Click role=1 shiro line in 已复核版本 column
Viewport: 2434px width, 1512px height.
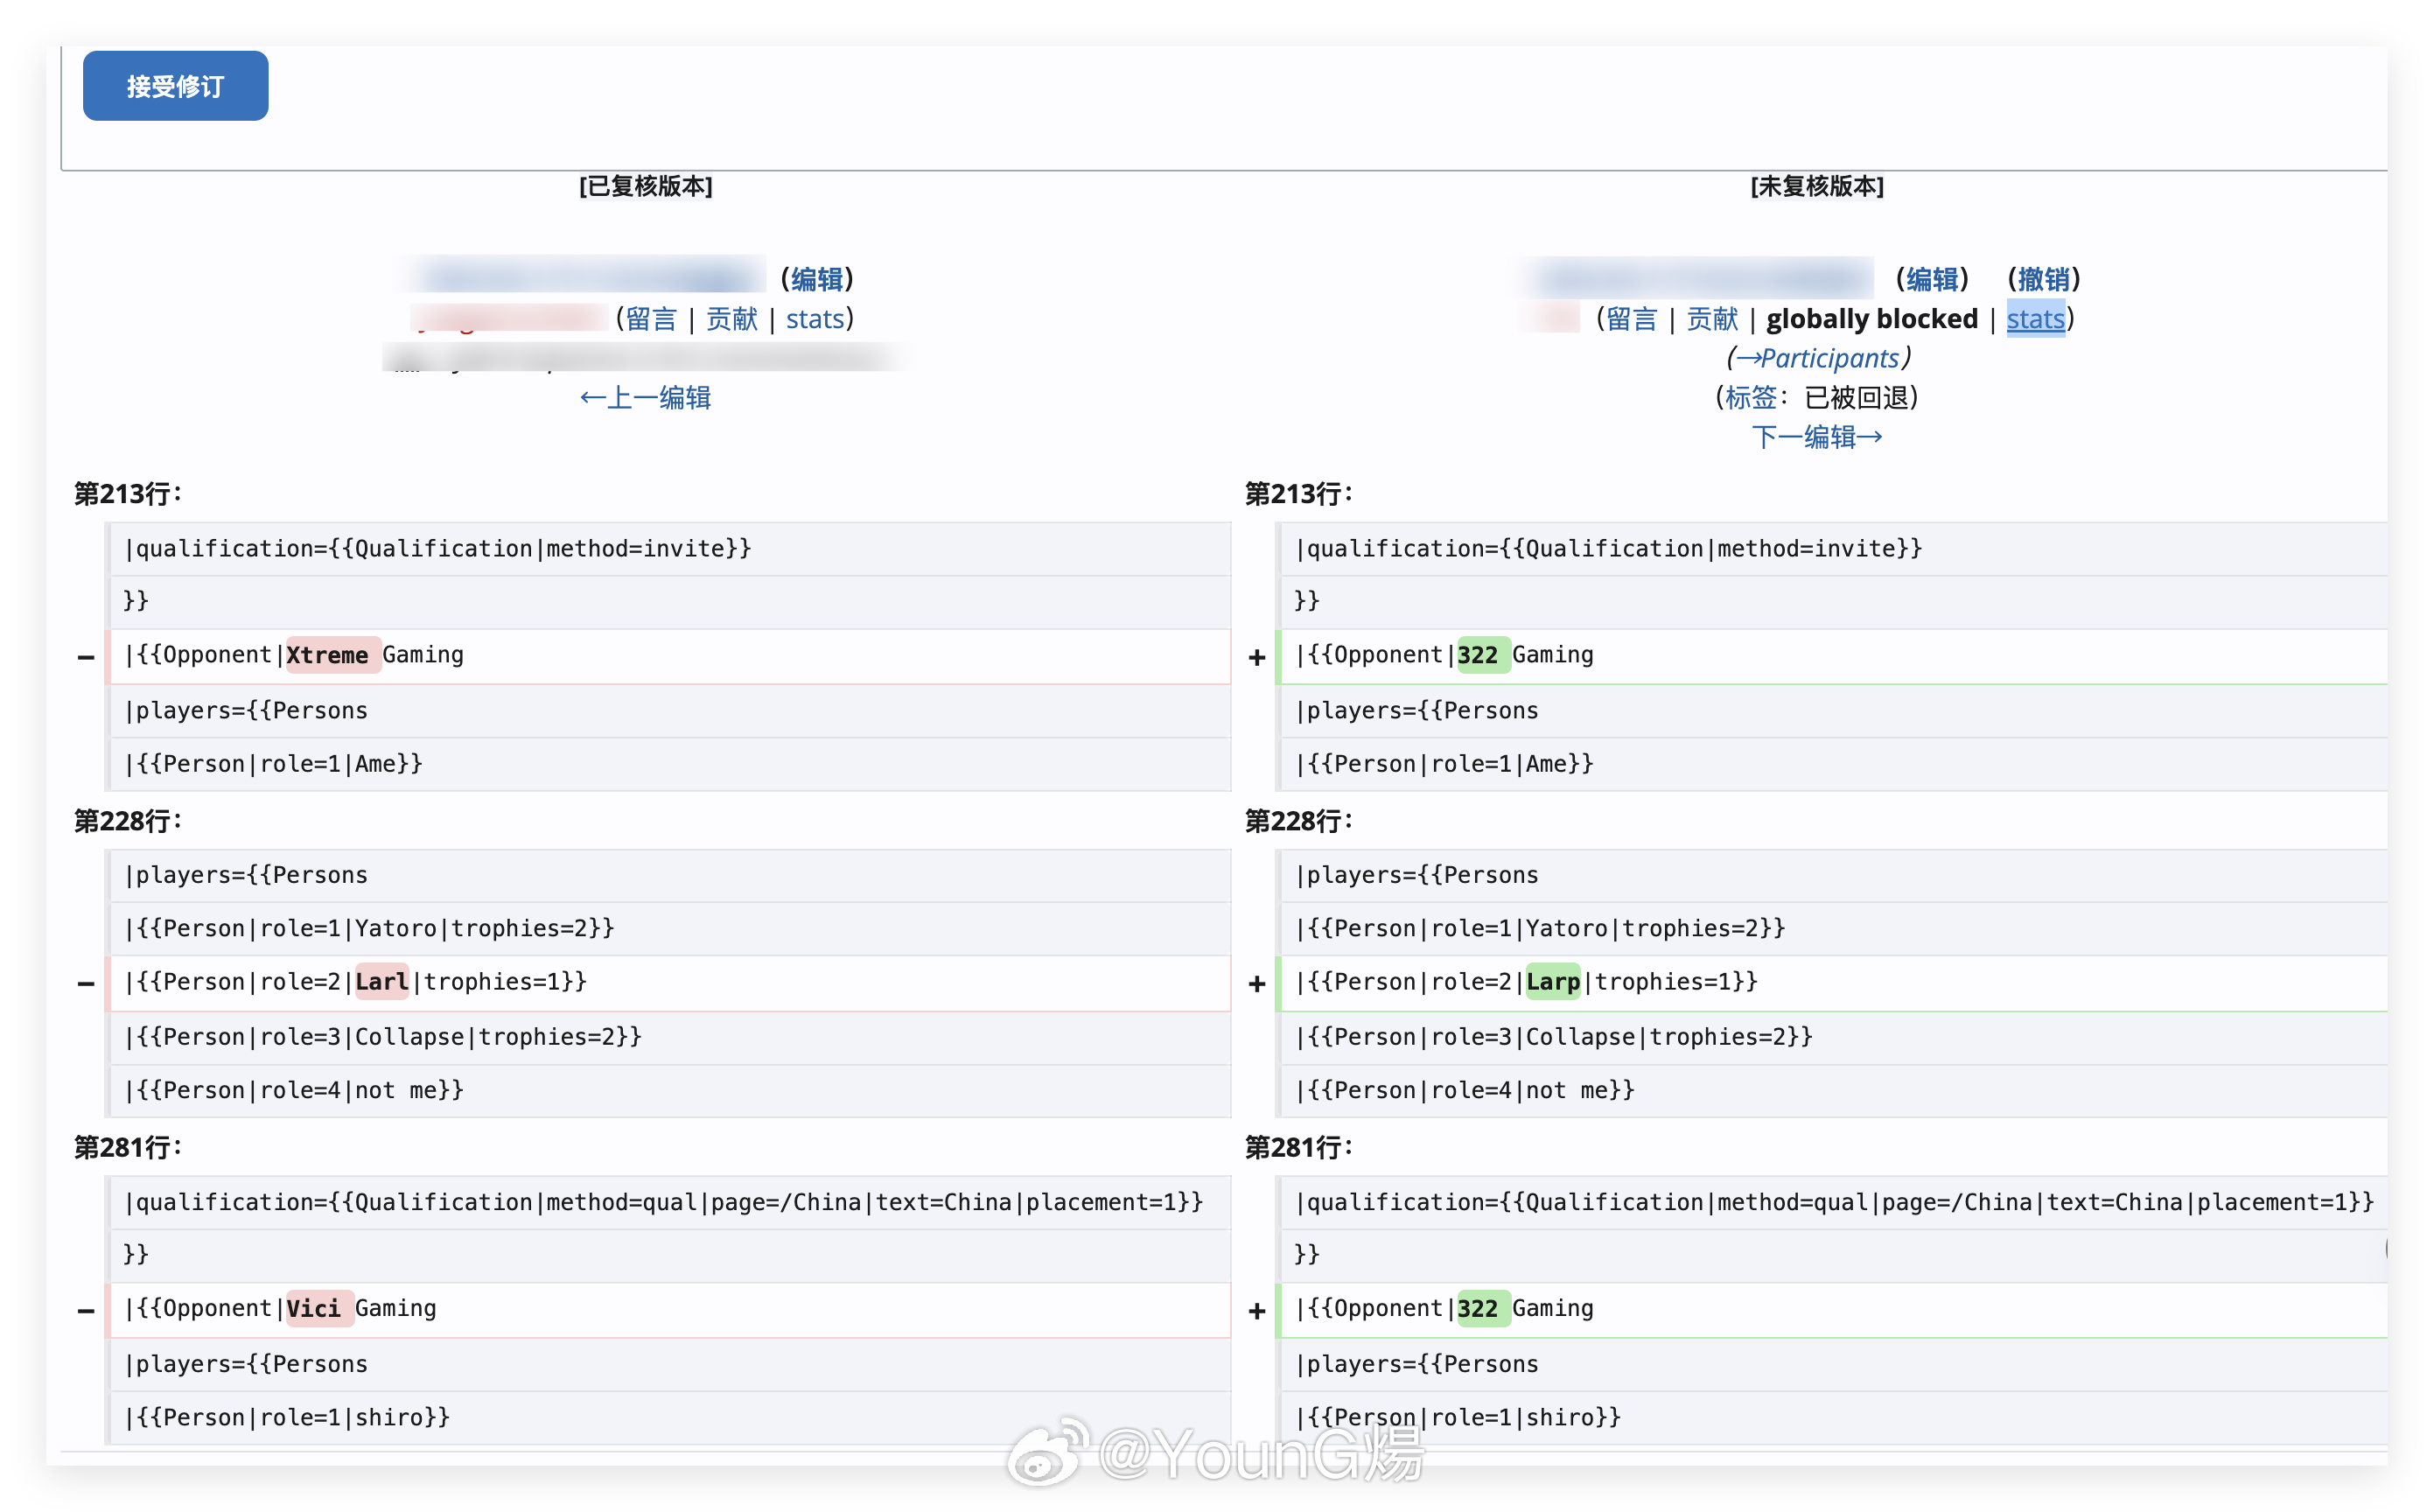click(669, 1418)
